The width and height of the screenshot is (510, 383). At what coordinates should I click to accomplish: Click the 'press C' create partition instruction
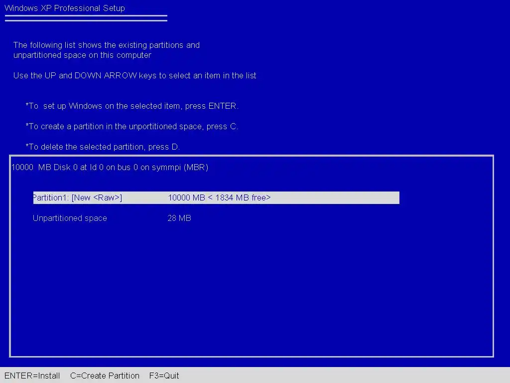tap(131, 126)
